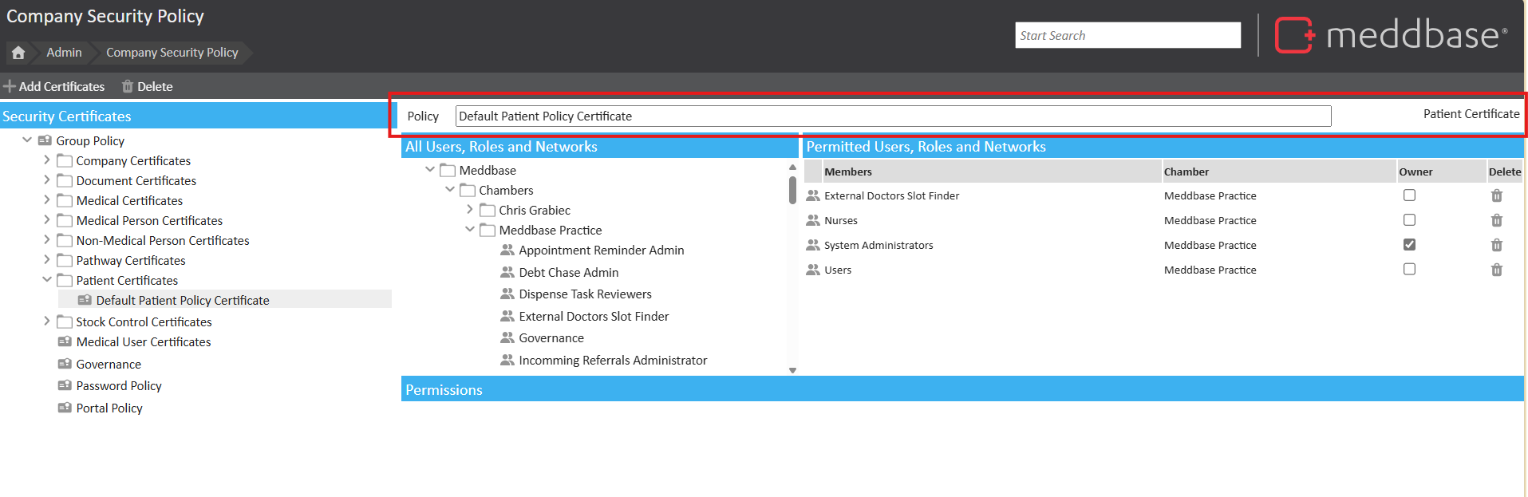Image resolution: width=1528 pixels, height=497 pixels.
Task: Expand the Company Certificates folder
Action: (x=47, y=160)
